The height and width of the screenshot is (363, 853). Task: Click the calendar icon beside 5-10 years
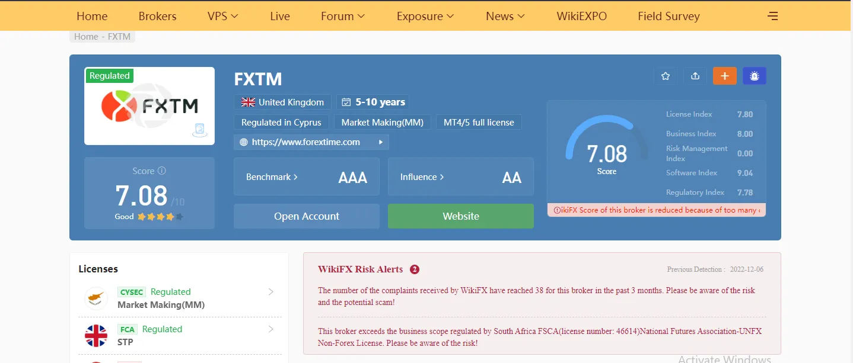tap(346, 102)
